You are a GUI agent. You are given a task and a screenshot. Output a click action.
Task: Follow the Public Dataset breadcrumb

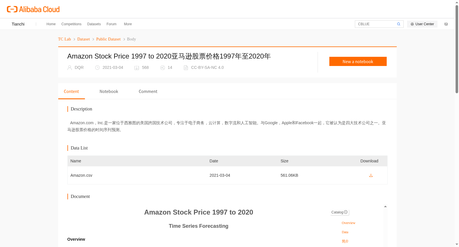108,39
